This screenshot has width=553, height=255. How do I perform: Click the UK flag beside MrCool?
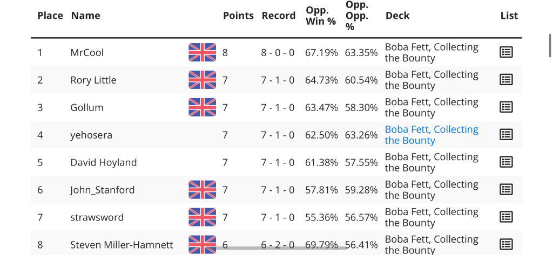(x=202, y=52)
